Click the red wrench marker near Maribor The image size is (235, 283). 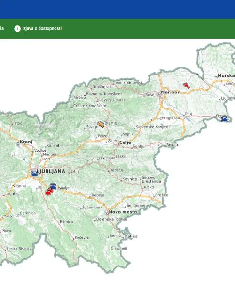coord(187,85)
